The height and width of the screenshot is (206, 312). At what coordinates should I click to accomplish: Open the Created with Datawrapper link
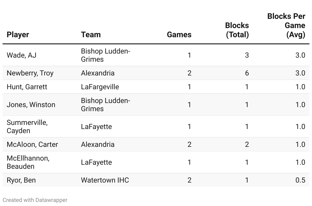[35, 200]
